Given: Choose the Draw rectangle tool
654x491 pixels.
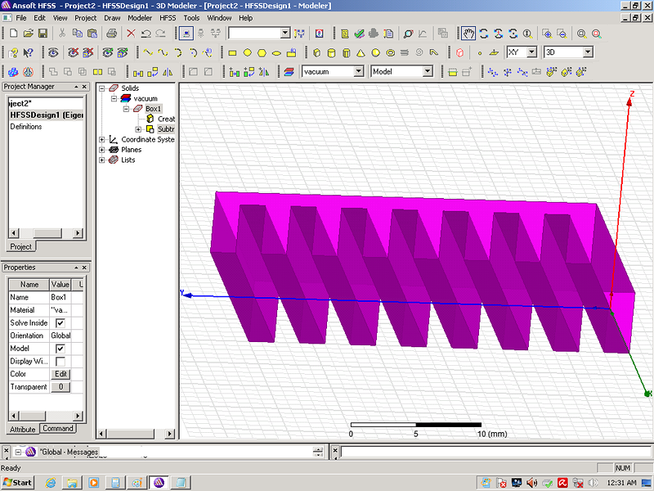Looking at the screenshot, I should click(x=232, y=52).
